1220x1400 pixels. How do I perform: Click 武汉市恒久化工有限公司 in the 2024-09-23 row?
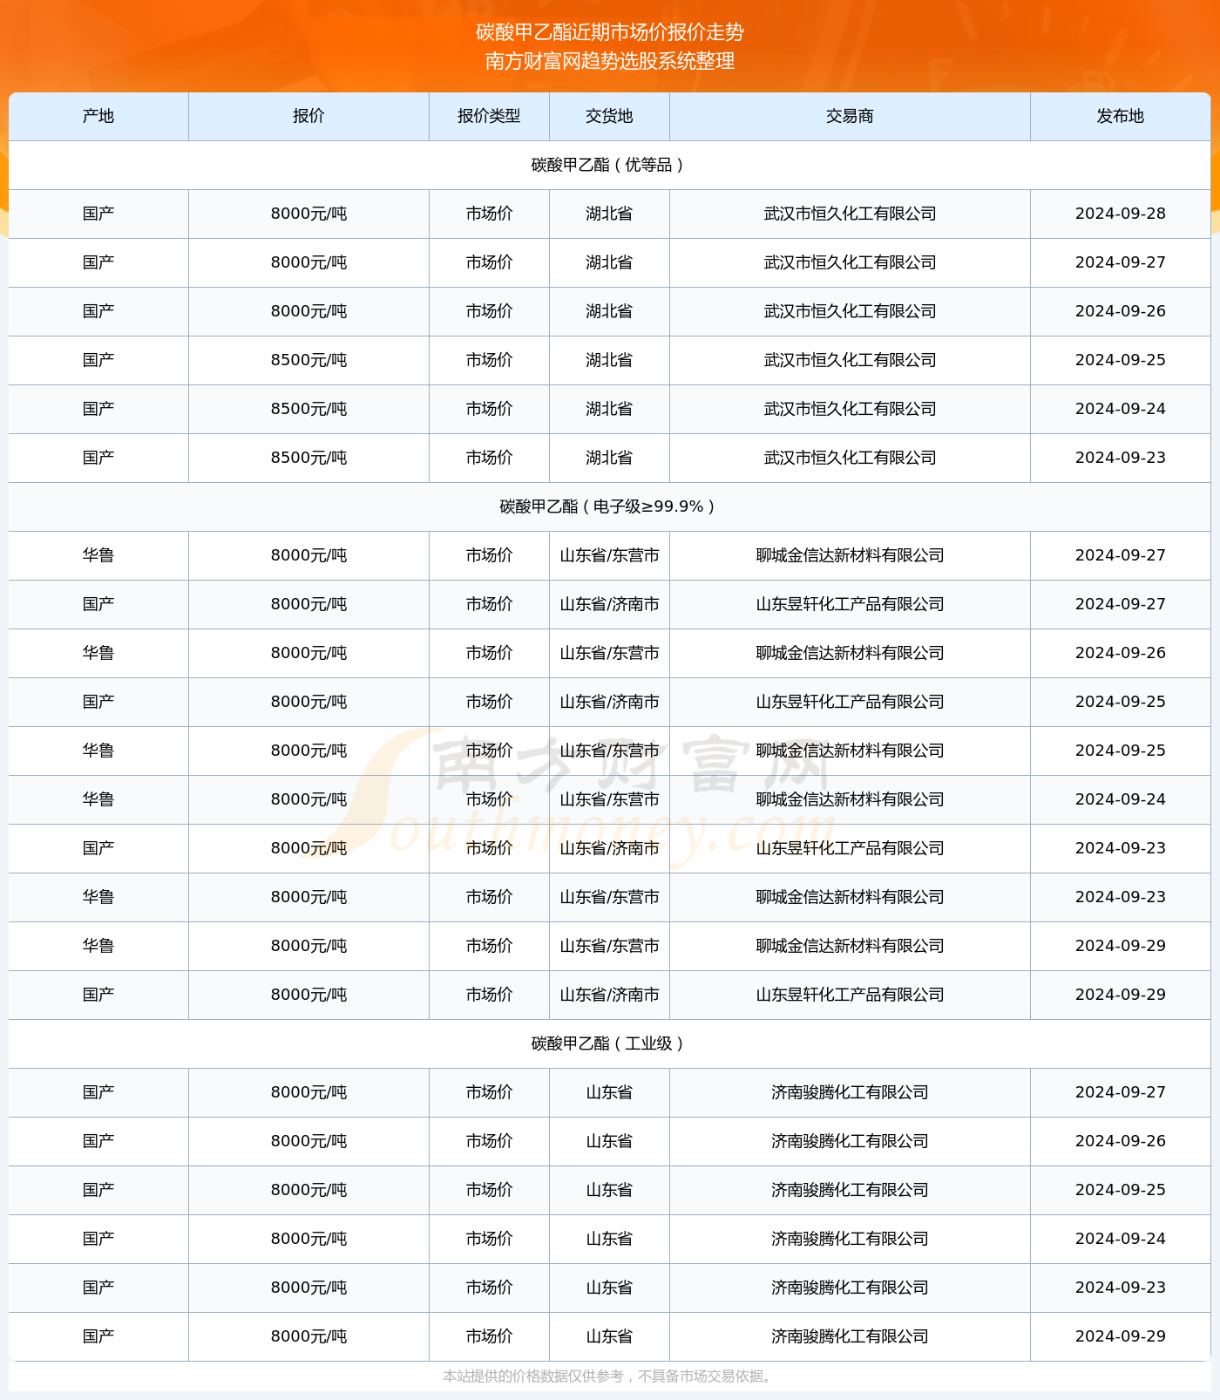click(850, 458)
